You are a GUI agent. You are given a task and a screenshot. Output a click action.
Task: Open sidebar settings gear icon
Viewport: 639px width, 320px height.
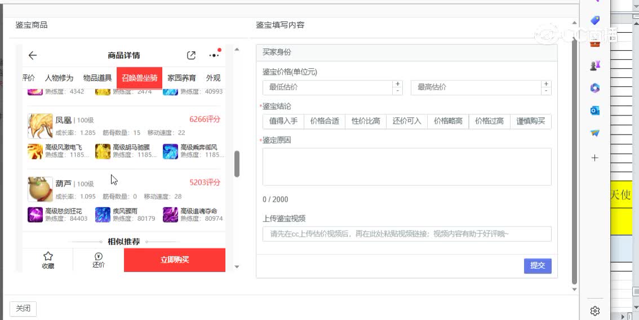point(595,311)
